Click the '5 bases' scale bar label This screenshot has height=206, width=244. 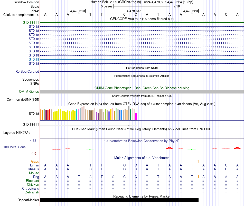coord(107,6)
